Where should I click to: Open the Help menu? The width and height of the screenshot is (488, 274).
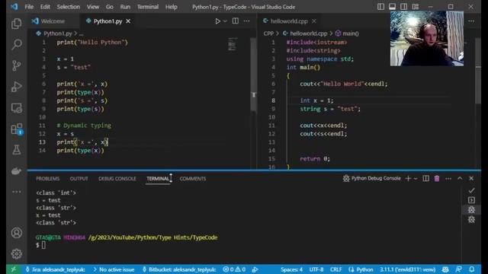[x=171, y=7]
